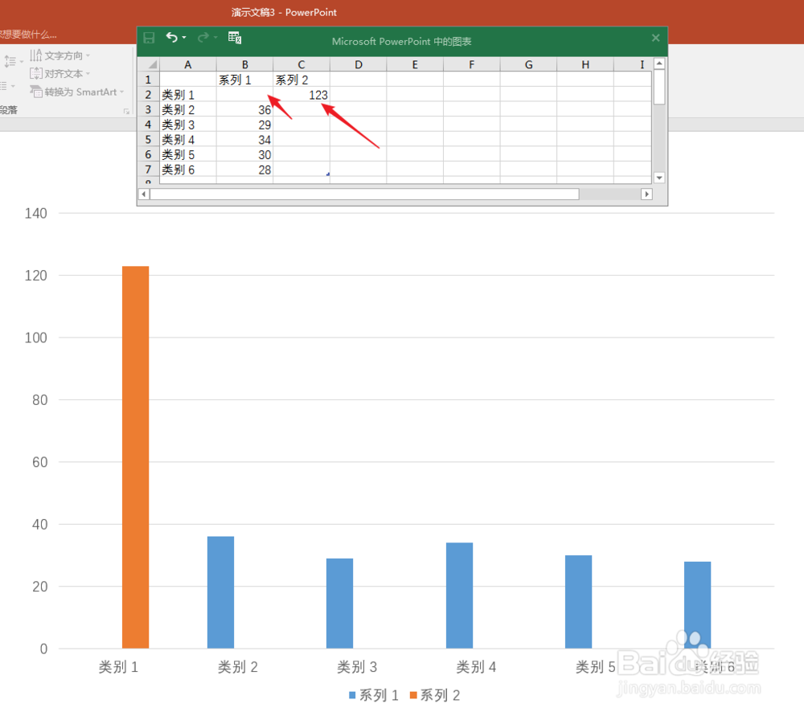Select the blue 类别 4 bar
The width and height of the screenshot is (804, 716).
click(x=459, y=595)
